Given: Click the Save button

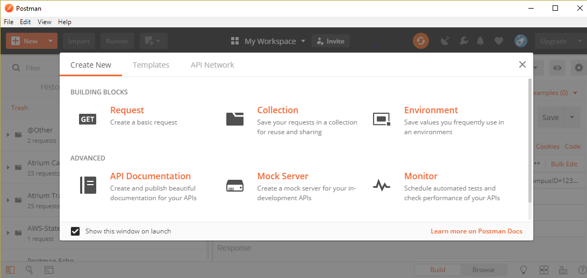Looking at the screenshot, I should click(x=550, y=118).
